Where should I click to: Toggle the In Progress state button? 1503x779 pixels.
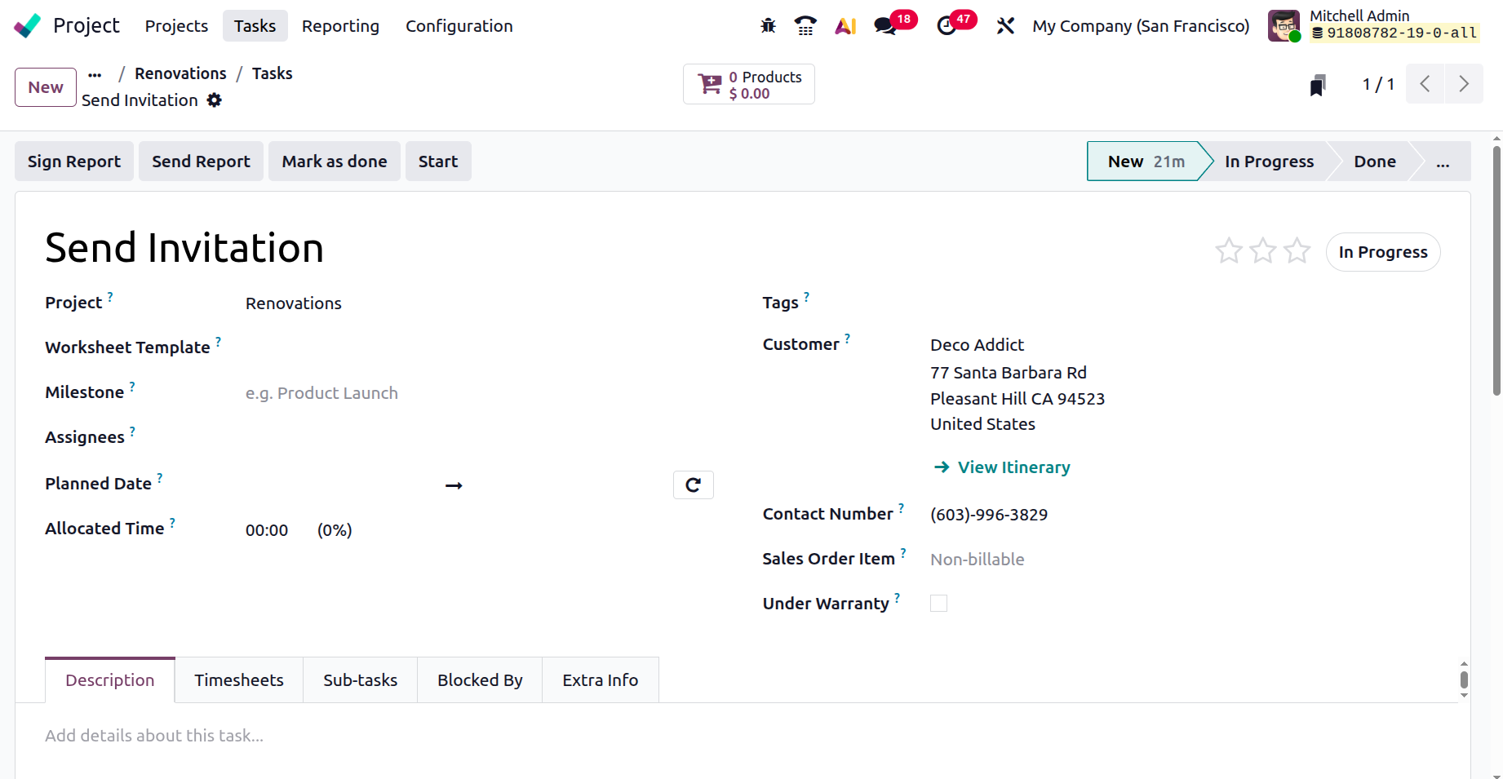pos(1382,252)
